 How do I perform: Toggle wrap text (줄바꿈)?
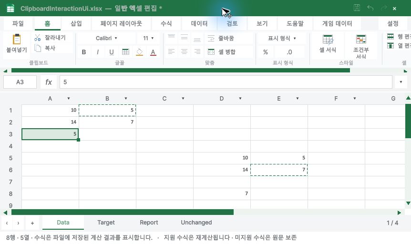[221, 38]
